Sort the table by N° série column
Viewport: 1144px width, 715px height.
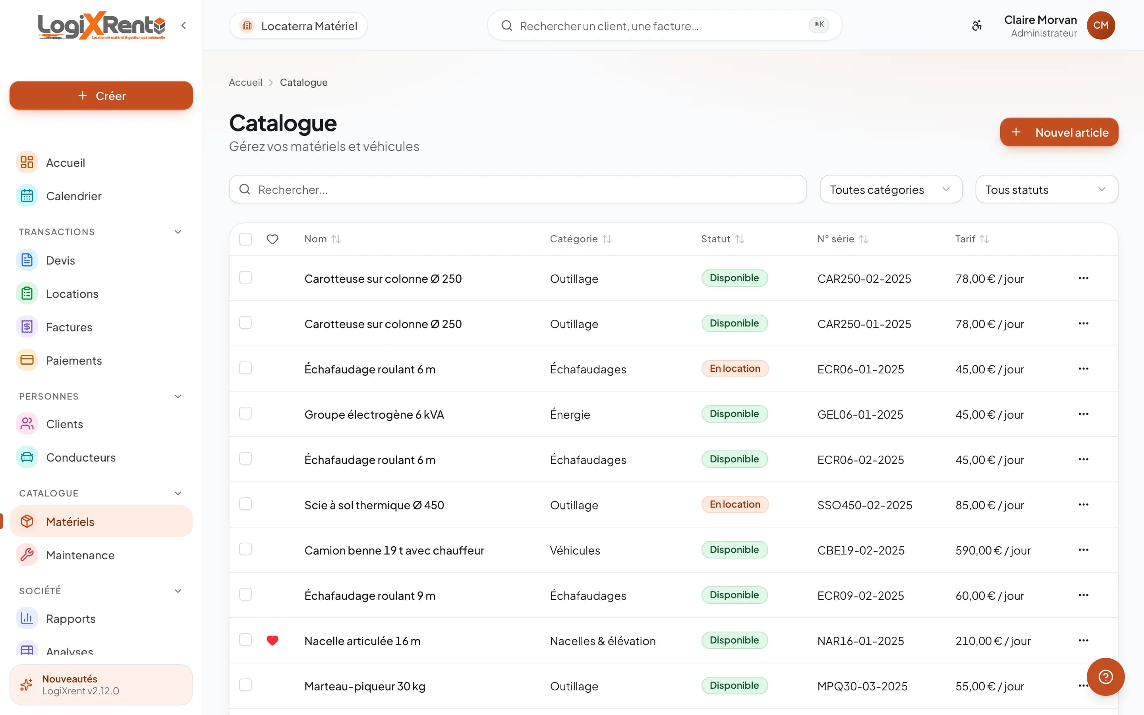coord(843,239)
